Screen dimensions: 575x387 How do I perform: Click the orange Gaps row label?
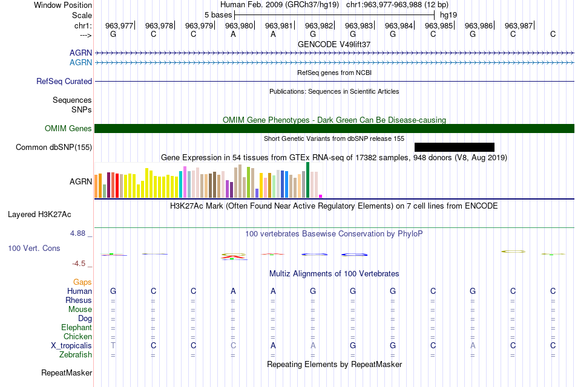click(x=82, y=282)
